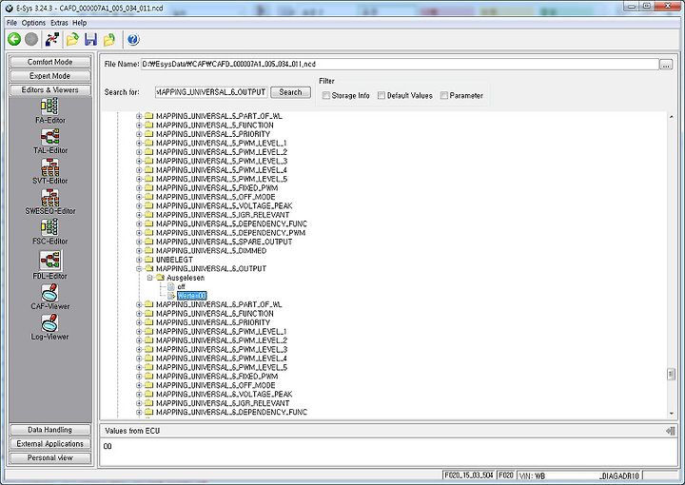The image size is (685, 485).
Task: Open the Help menu
Action: (80, 23)
